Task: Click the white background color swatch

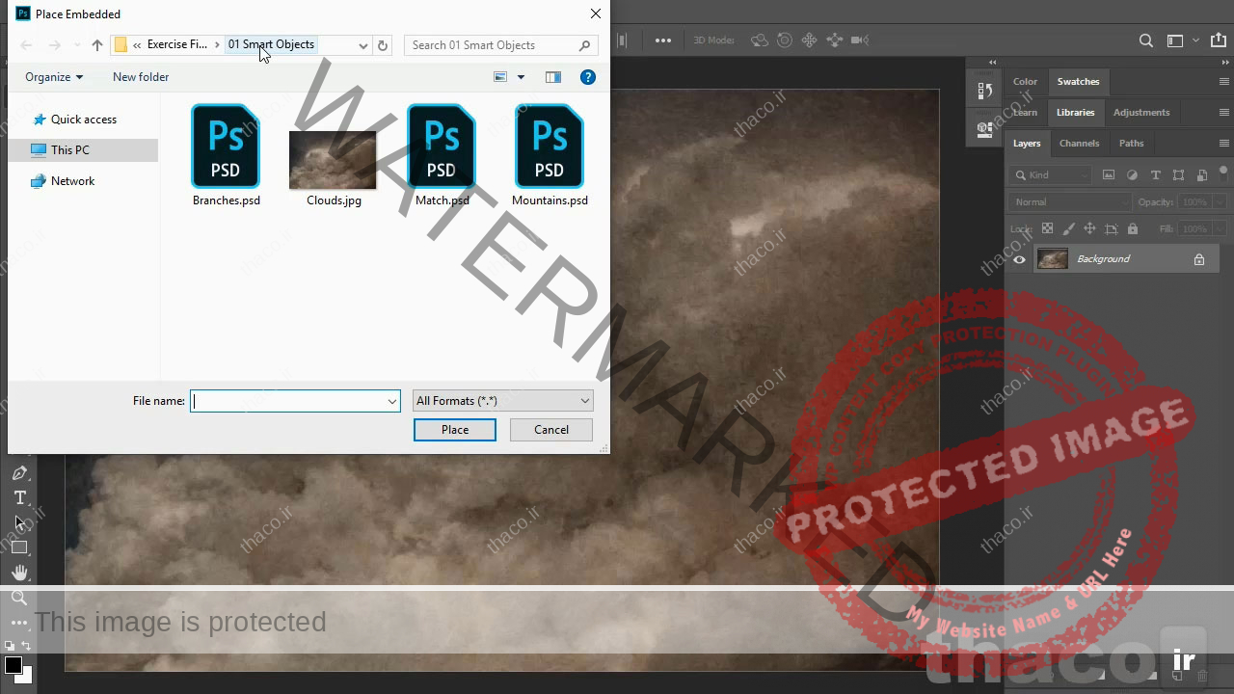Action: point(26,677)
